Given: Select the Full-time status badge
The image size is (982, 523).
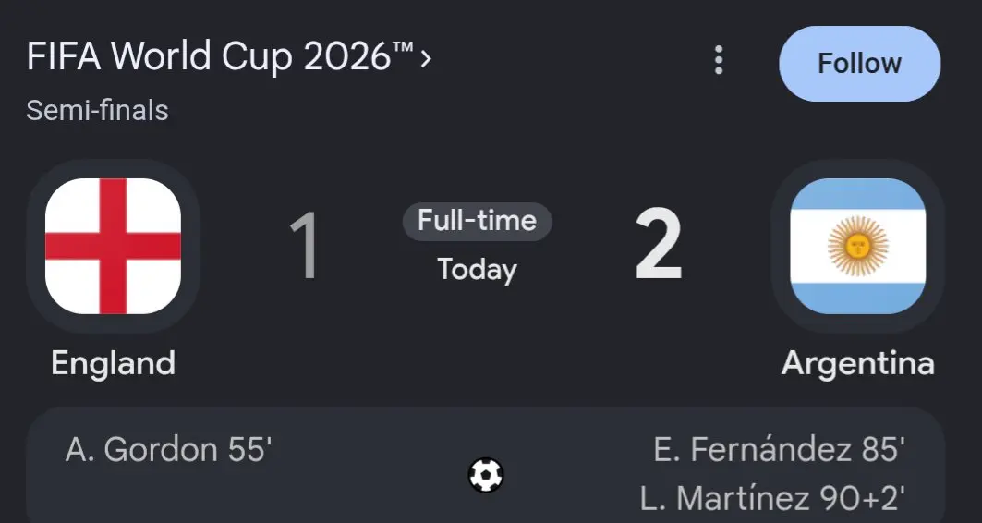Looking at the screenshot, I should tap(477, 221).
